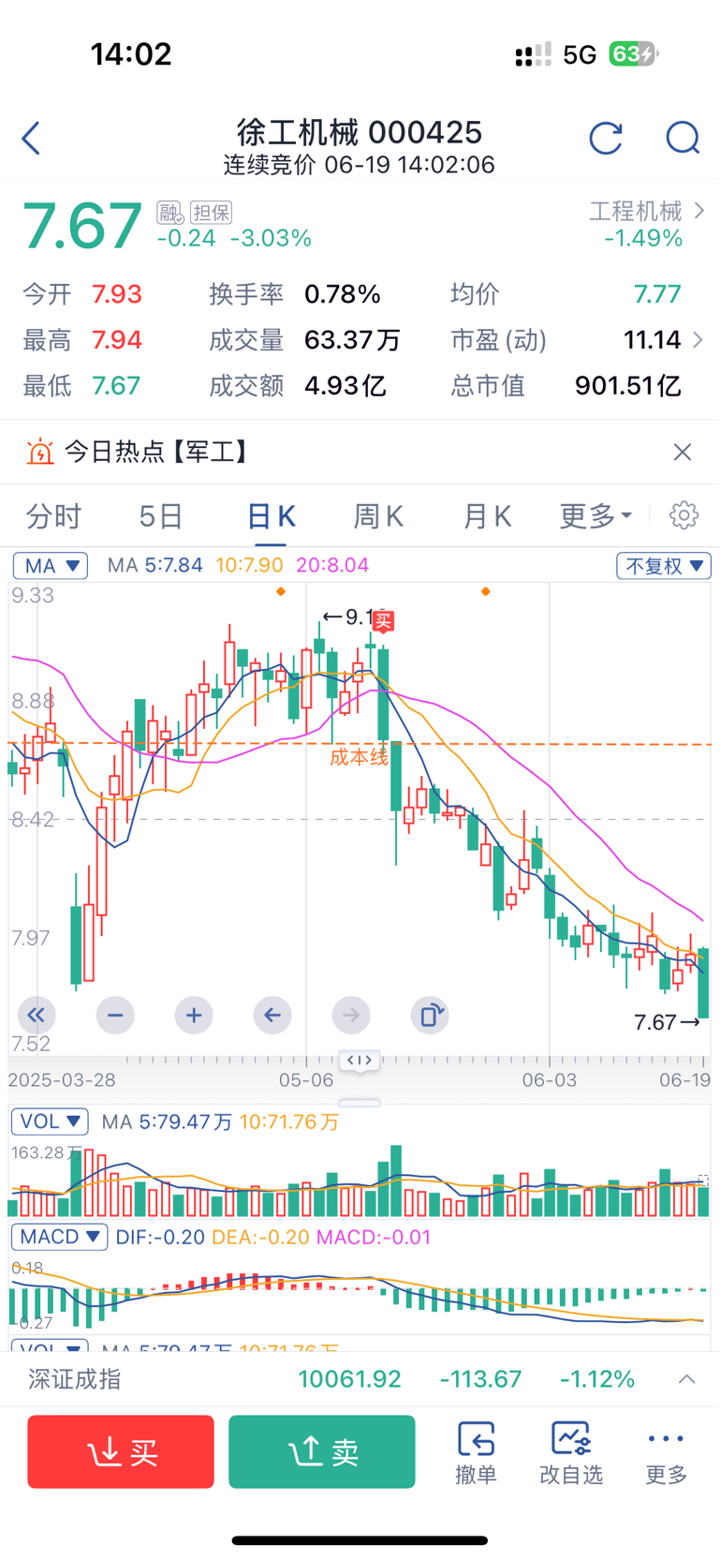Open the VOL indicator dropdown
Screen dimensions: 720x1560
pos(51,1122)
